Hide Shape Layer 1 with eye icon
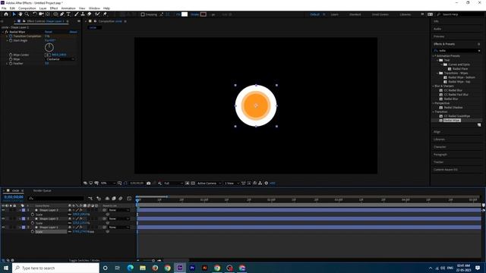 [3, 227]
